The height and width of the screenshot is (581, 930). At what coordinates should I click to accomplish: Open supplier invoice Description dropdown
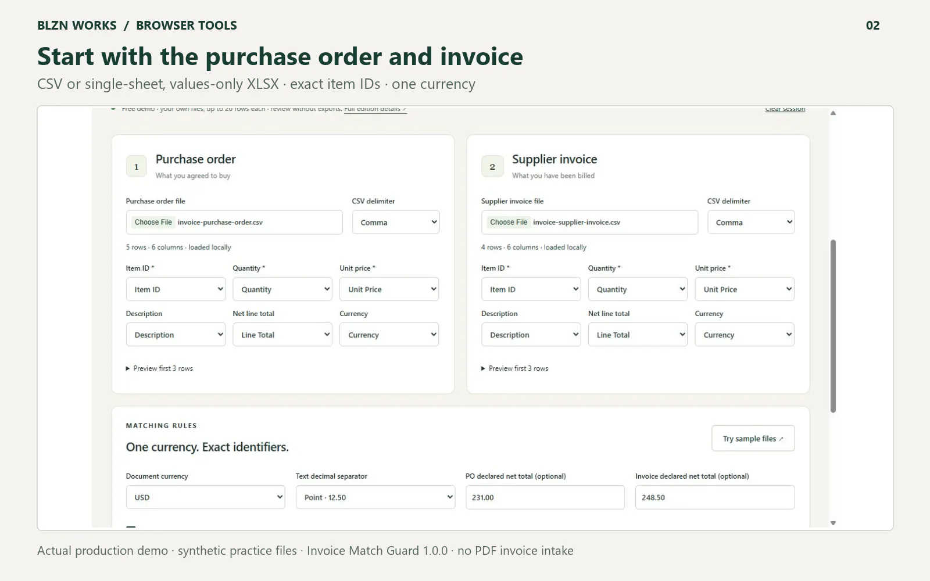(x=531, y=335)
